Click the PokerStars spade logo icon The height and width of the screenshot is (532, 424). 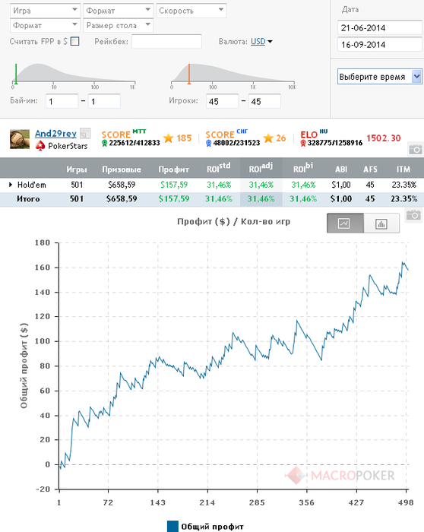point(40,146)
